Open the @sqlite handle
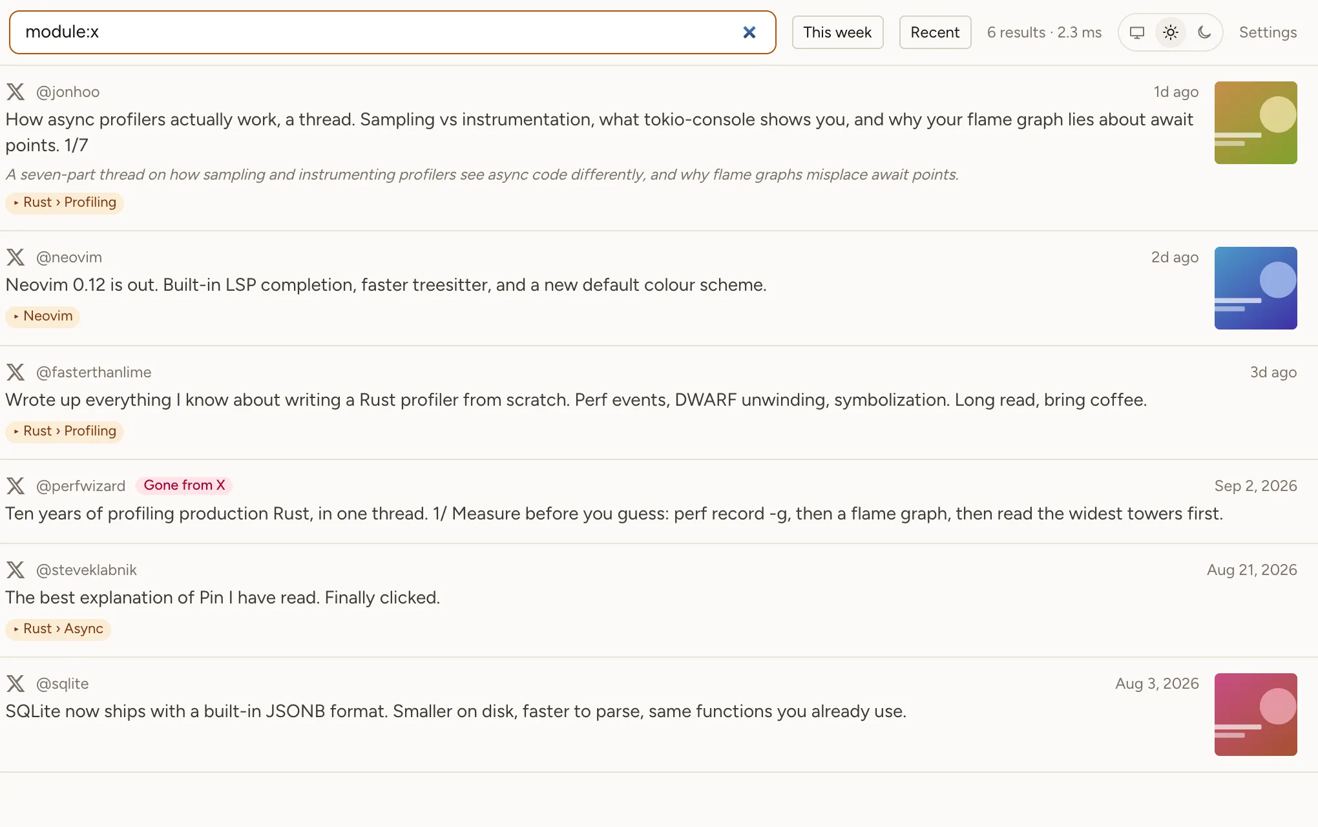This screenshot has height=827, width=1318. point(63,684)
